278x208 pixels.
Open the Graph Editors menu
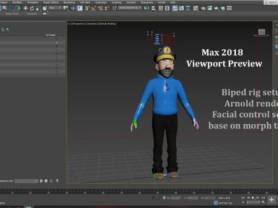point(51,2)
